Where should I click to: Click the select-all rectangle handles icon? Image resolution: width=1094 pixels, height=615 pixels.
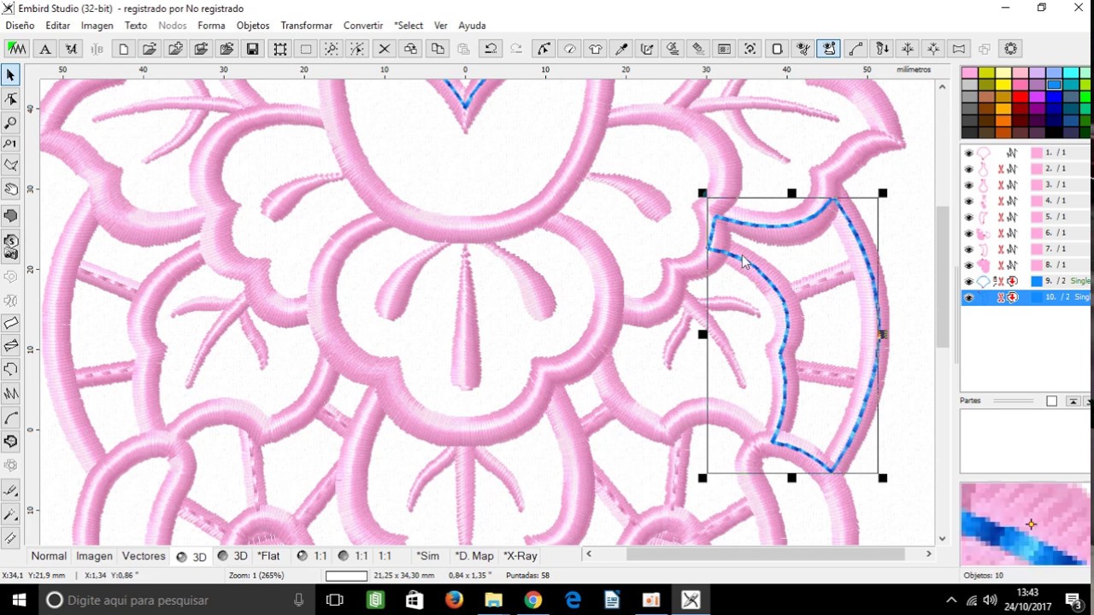[x=280, y=49]
